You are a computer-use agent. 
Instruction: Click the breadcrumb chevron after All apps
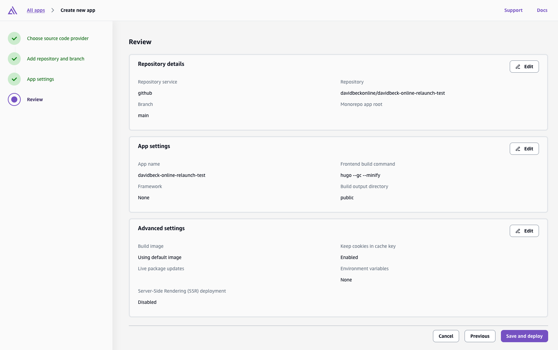[x=53, y=10]
